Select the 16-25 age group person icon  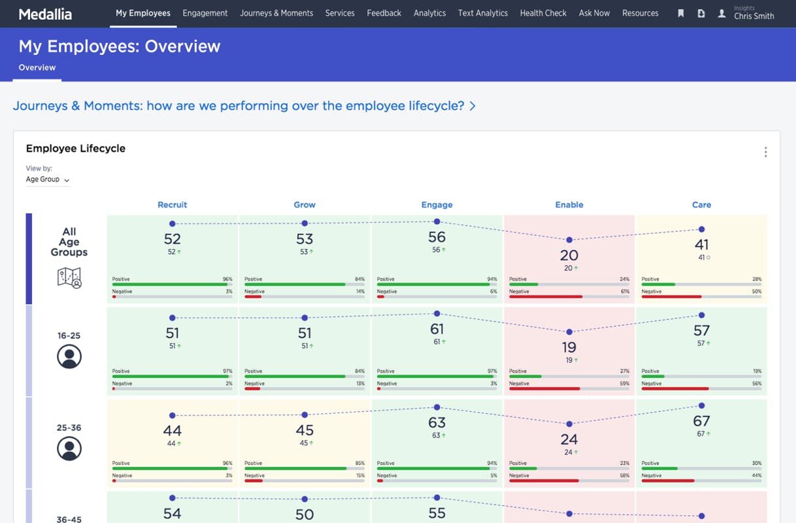[x=69, y=357]
